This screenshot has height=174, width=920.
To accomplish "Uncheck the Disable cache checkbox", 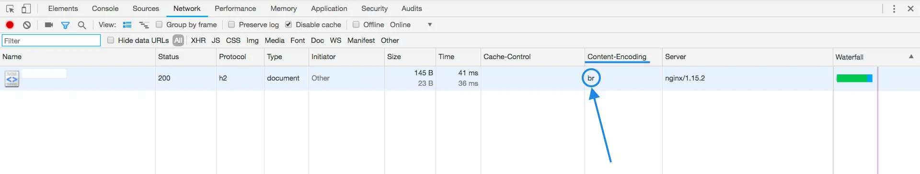I will click(x=288, y=24).
